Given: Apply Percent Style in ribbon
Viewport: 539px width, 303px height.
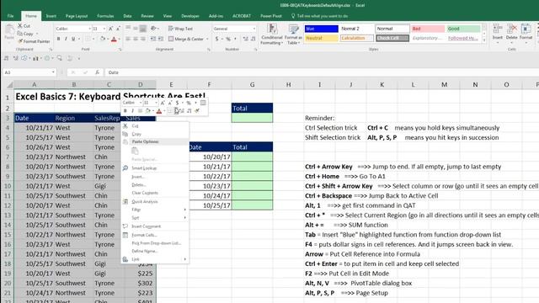Looking at the screenshot, I should 228,40.
